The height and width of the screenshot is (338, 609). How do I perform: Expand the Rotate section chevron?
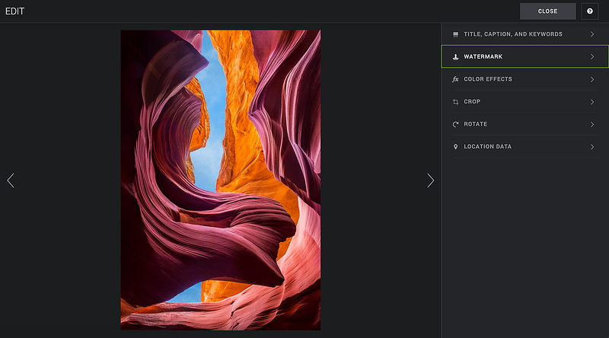click(592, 124)
